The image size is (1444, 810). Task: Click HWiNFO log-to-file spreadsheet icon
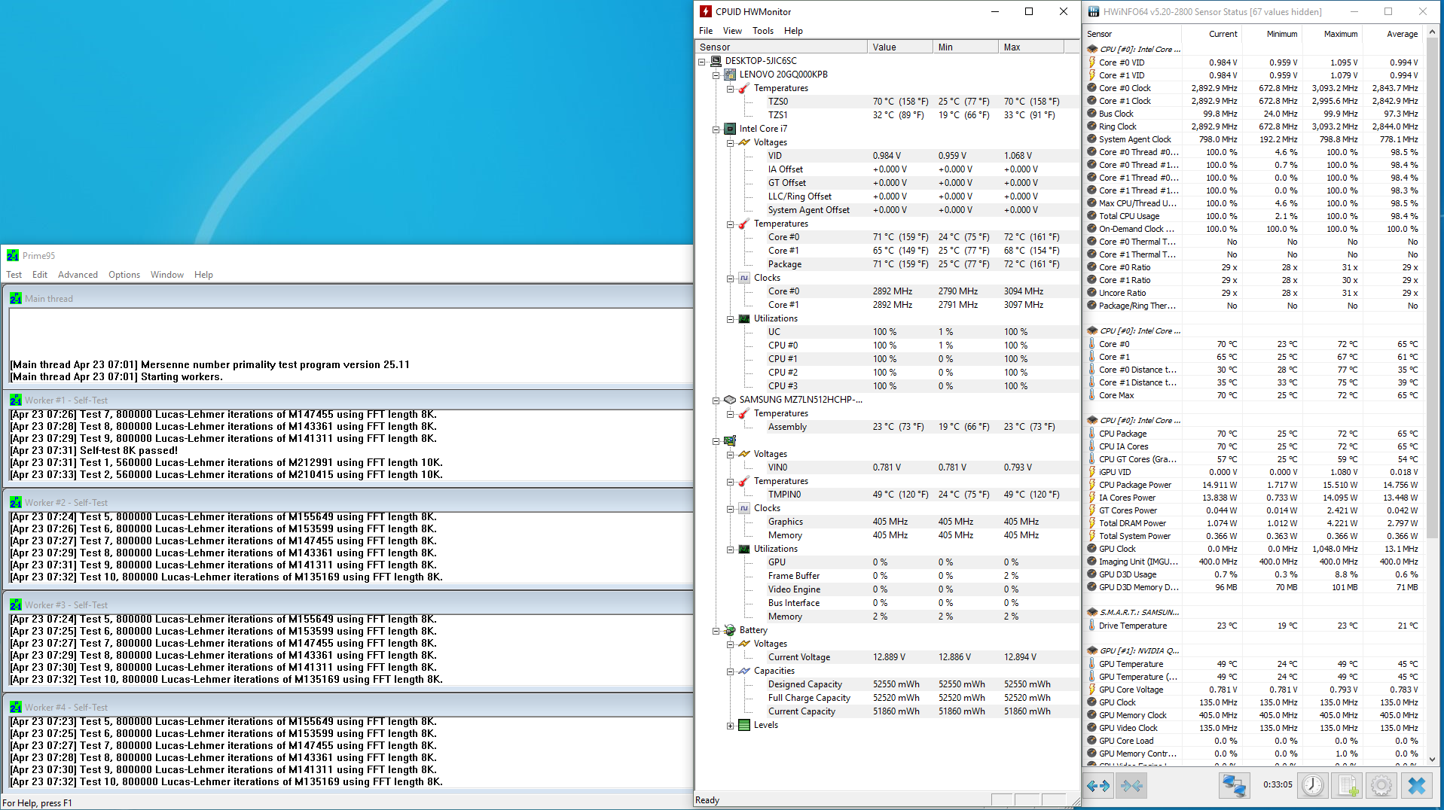coord(1348,785)
